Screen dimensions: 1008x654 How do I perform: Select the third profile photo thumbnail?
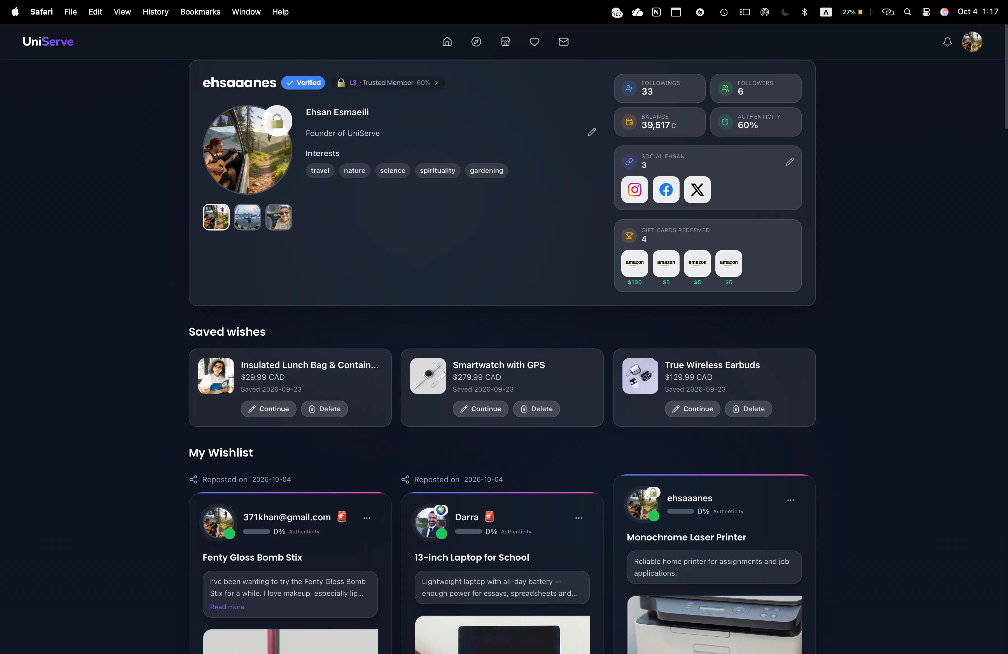279,217
